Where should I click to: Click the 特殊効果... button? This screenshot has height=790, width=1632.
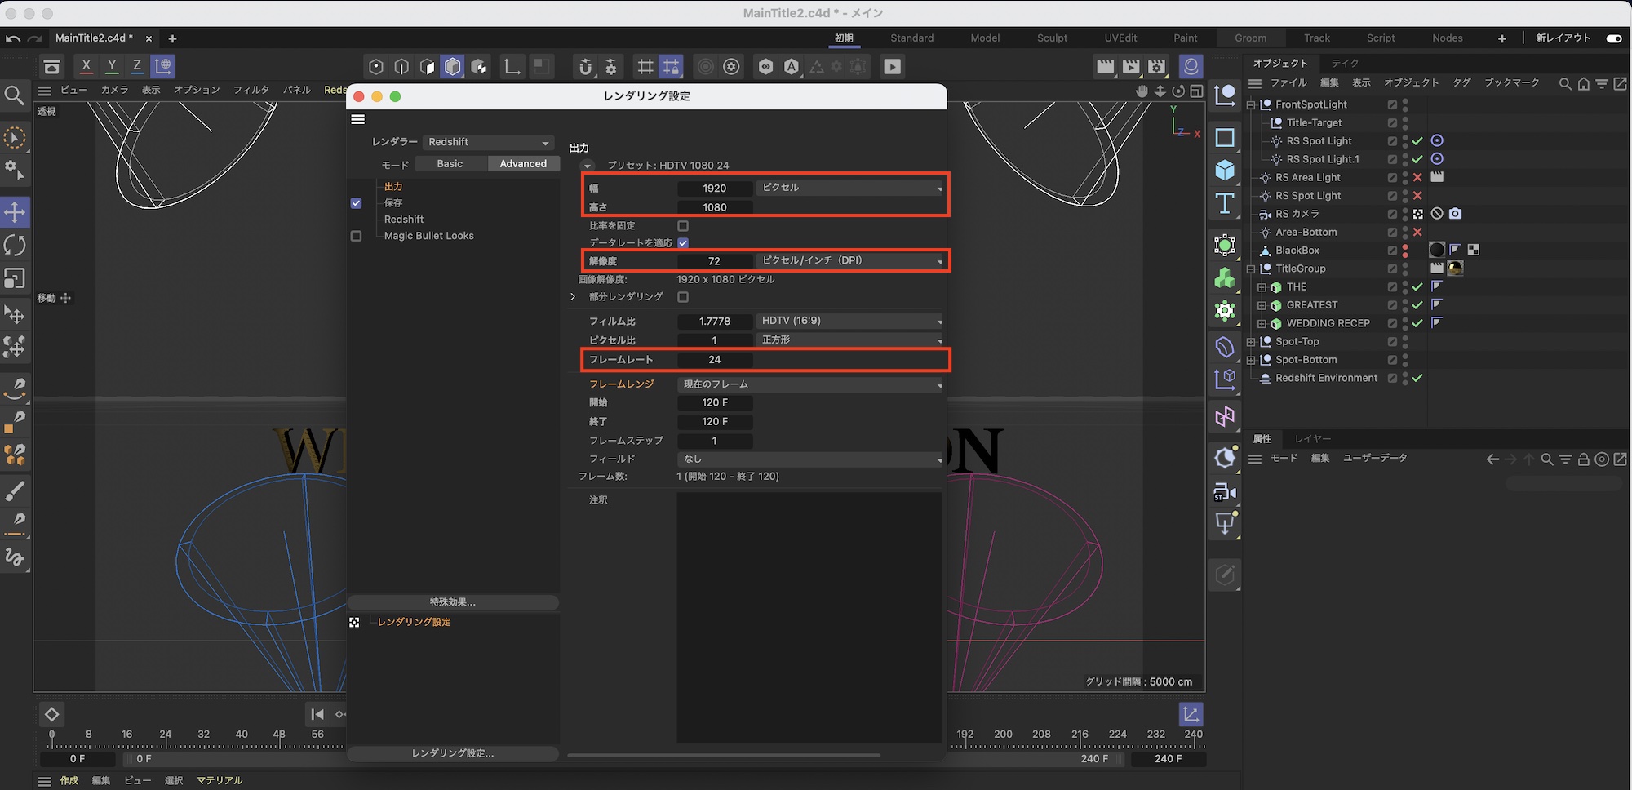click(453, 602)
